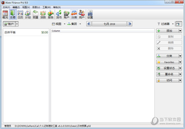
Task: Expand the 分类 side button dropdown arrow
Action: (x=180, y=56)
